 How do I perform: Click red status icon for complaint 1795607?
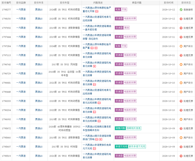181,147
